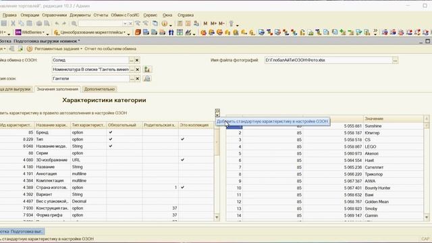432x243 pixels.
Task: Open the calculator icon
Action: coord(180,24)
